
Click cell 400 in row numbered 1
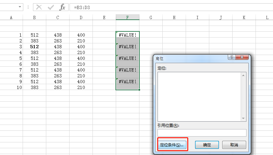click(x=81, y=35)
